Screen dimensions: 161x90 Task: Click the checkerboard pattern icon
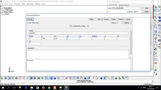(x=112, y=78)
